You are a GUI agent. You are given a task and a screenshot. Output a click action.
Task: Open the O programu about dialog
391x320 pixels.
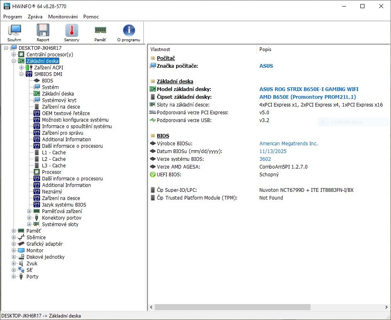click(129, 32)
